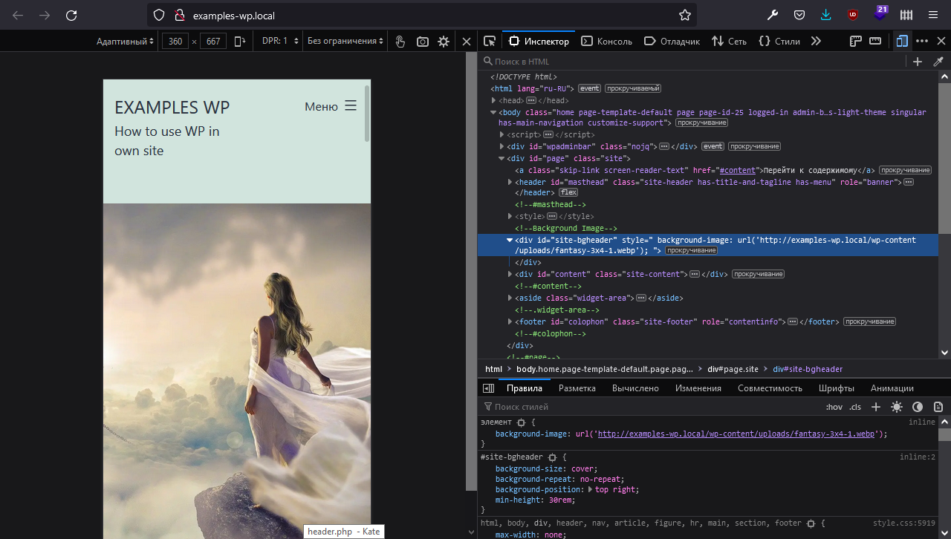Close responsive design mode with the X

467,42
